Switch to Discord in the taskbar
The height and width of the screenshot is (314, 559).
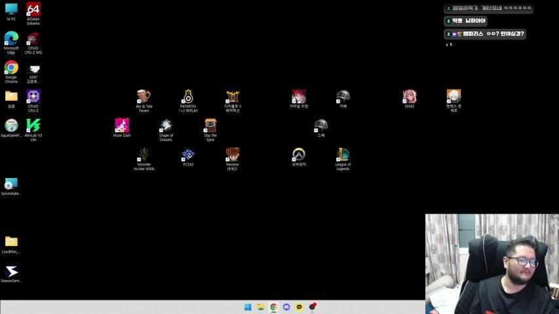tap(286, 307)
